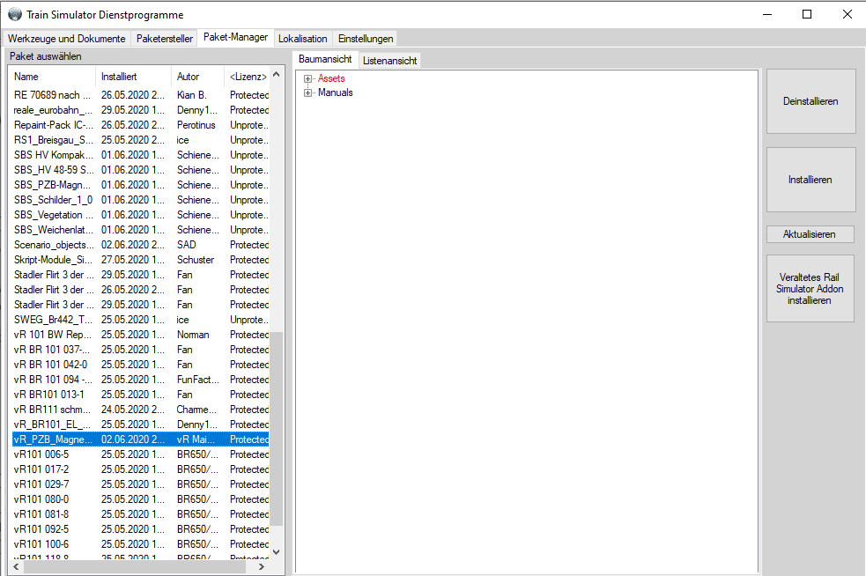Open the Werkzeuge und Dokumente tab
The height and width of the screenshot is (576, 866).
pos(66,39)
